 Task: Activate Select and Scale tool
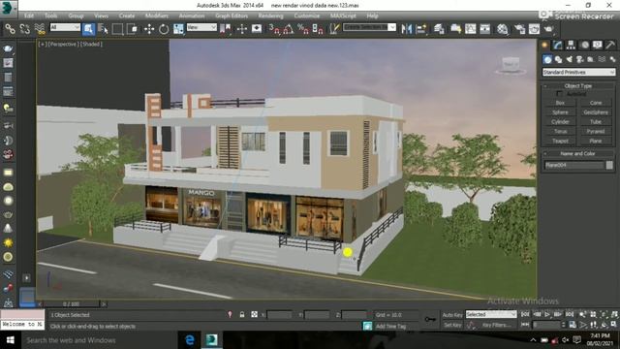(178, 29)
